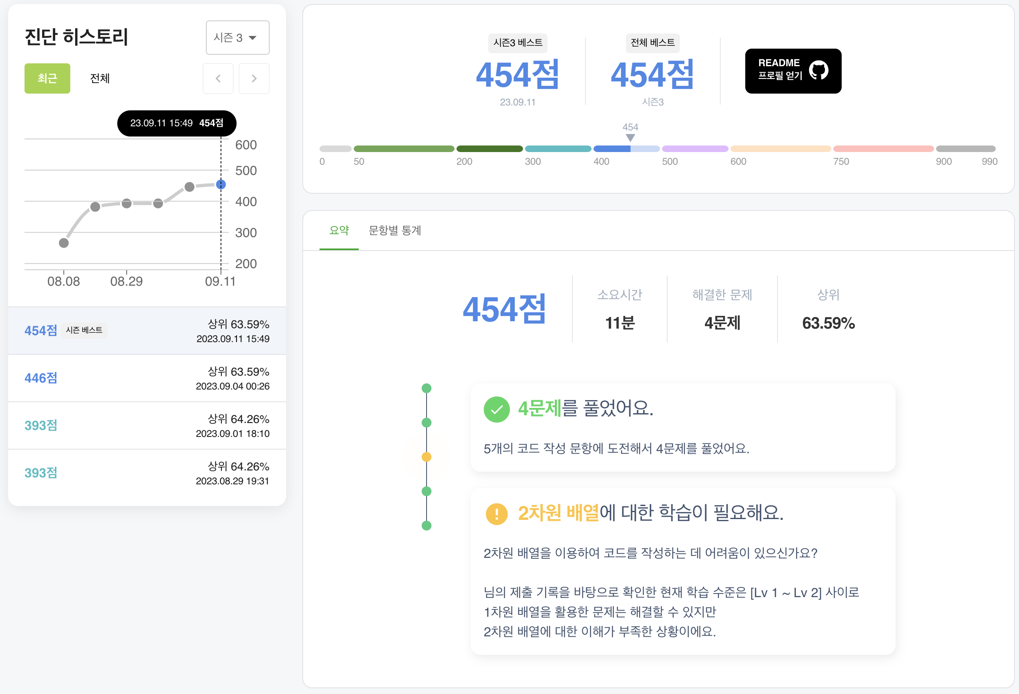Select the 최근 view toggle
The image size is (1019, 694).
pos(47,78)
